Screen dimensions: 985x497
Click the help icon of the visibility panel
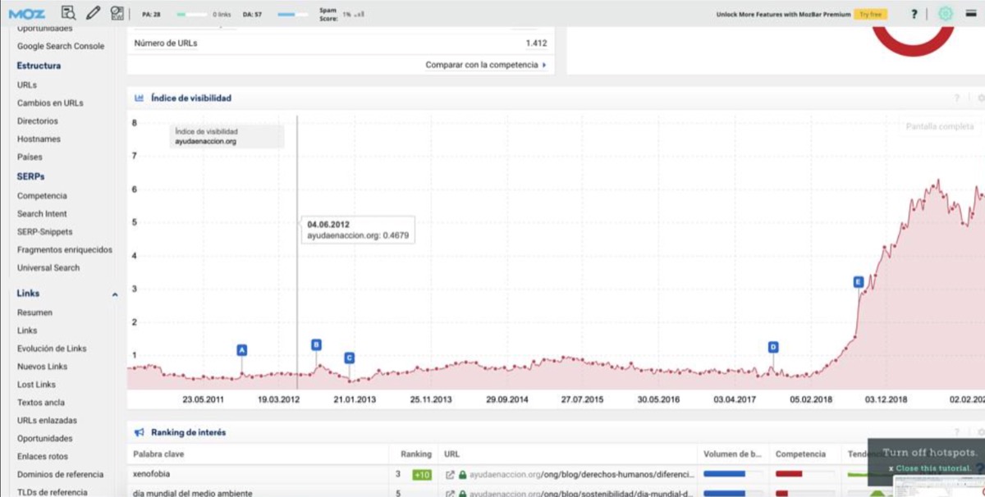tap(956, 98)
